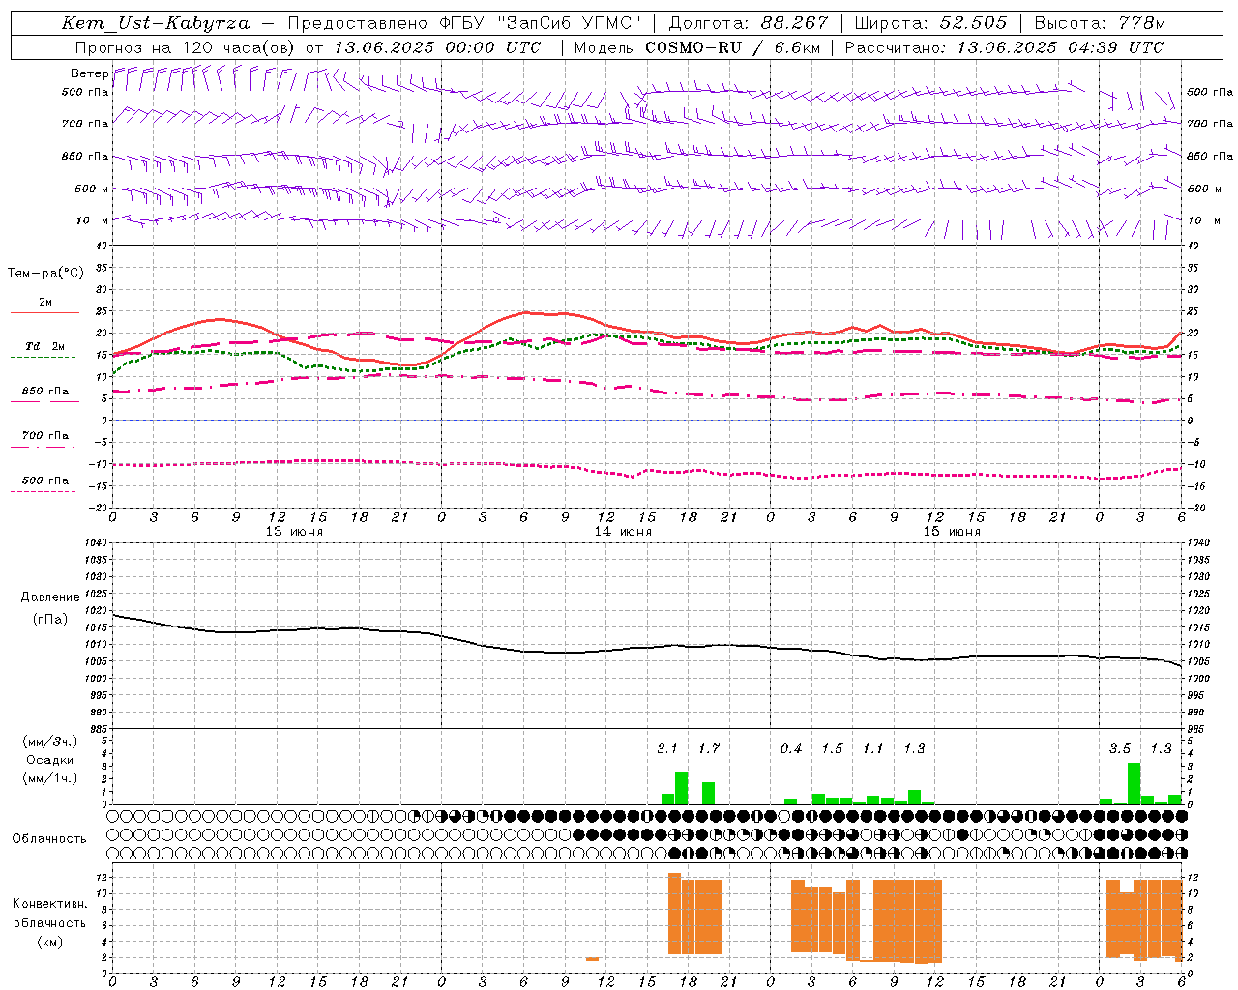Image resolution: width=1238 pixels, height=990 pixels.
Task: Click the left 10 м wind level label
Action: point(92,220)
